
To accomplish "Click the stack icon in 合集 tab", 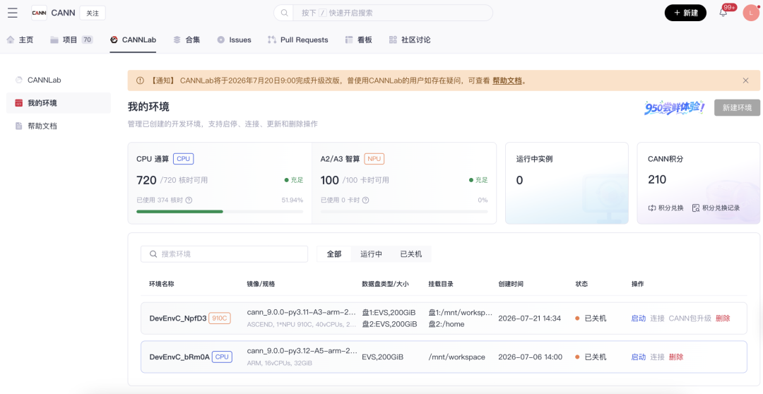I will click(x=177, y=40).
